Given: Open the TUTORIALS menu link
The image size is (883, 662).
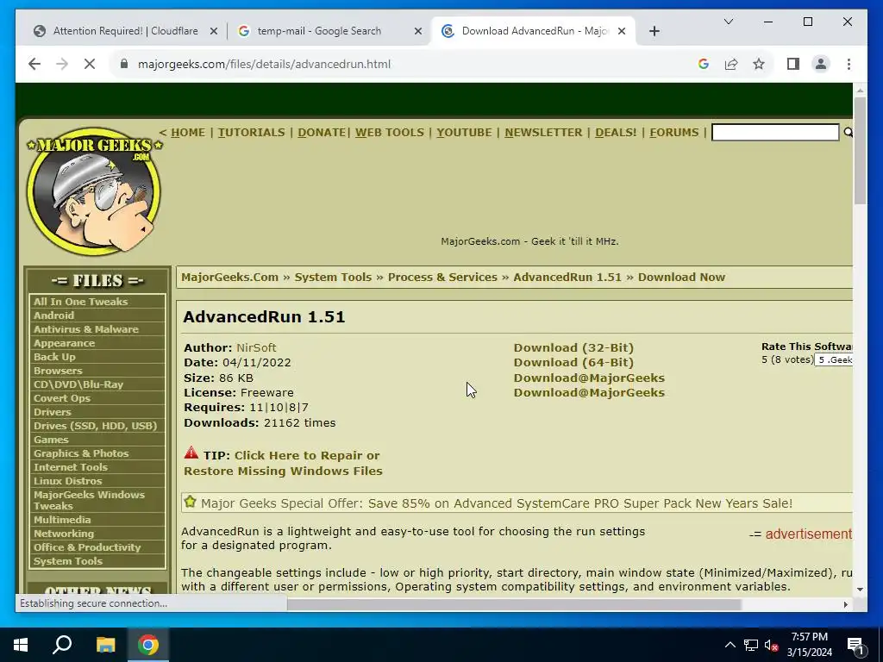Looking at the screenshot, I should [251, 132].
